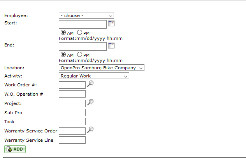Image resolution: width=246 pixels, height=158 pixels.
Task: Open the Employee dropdown
Action: 86,15
